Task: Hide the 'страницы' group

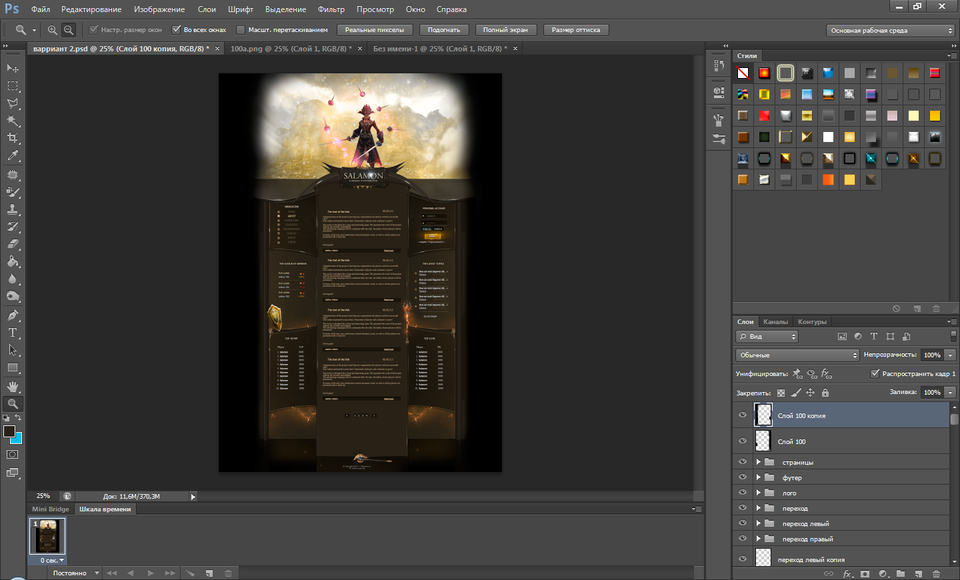Action: coord(743,461)
